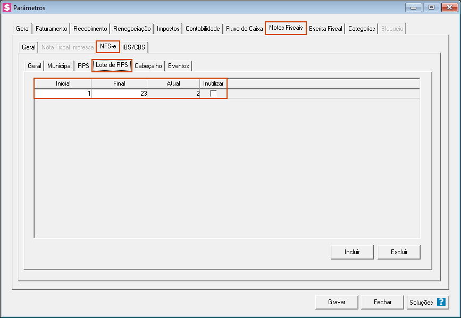Screen dimensions: 461x318
Task: Go to the Fluxo de Caixa tab
Action: tap(244, 29)
